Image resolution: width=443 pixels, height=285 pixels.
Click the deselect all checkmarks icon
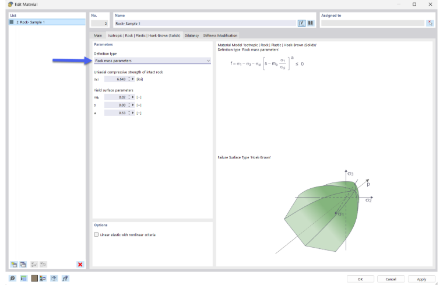43,265
